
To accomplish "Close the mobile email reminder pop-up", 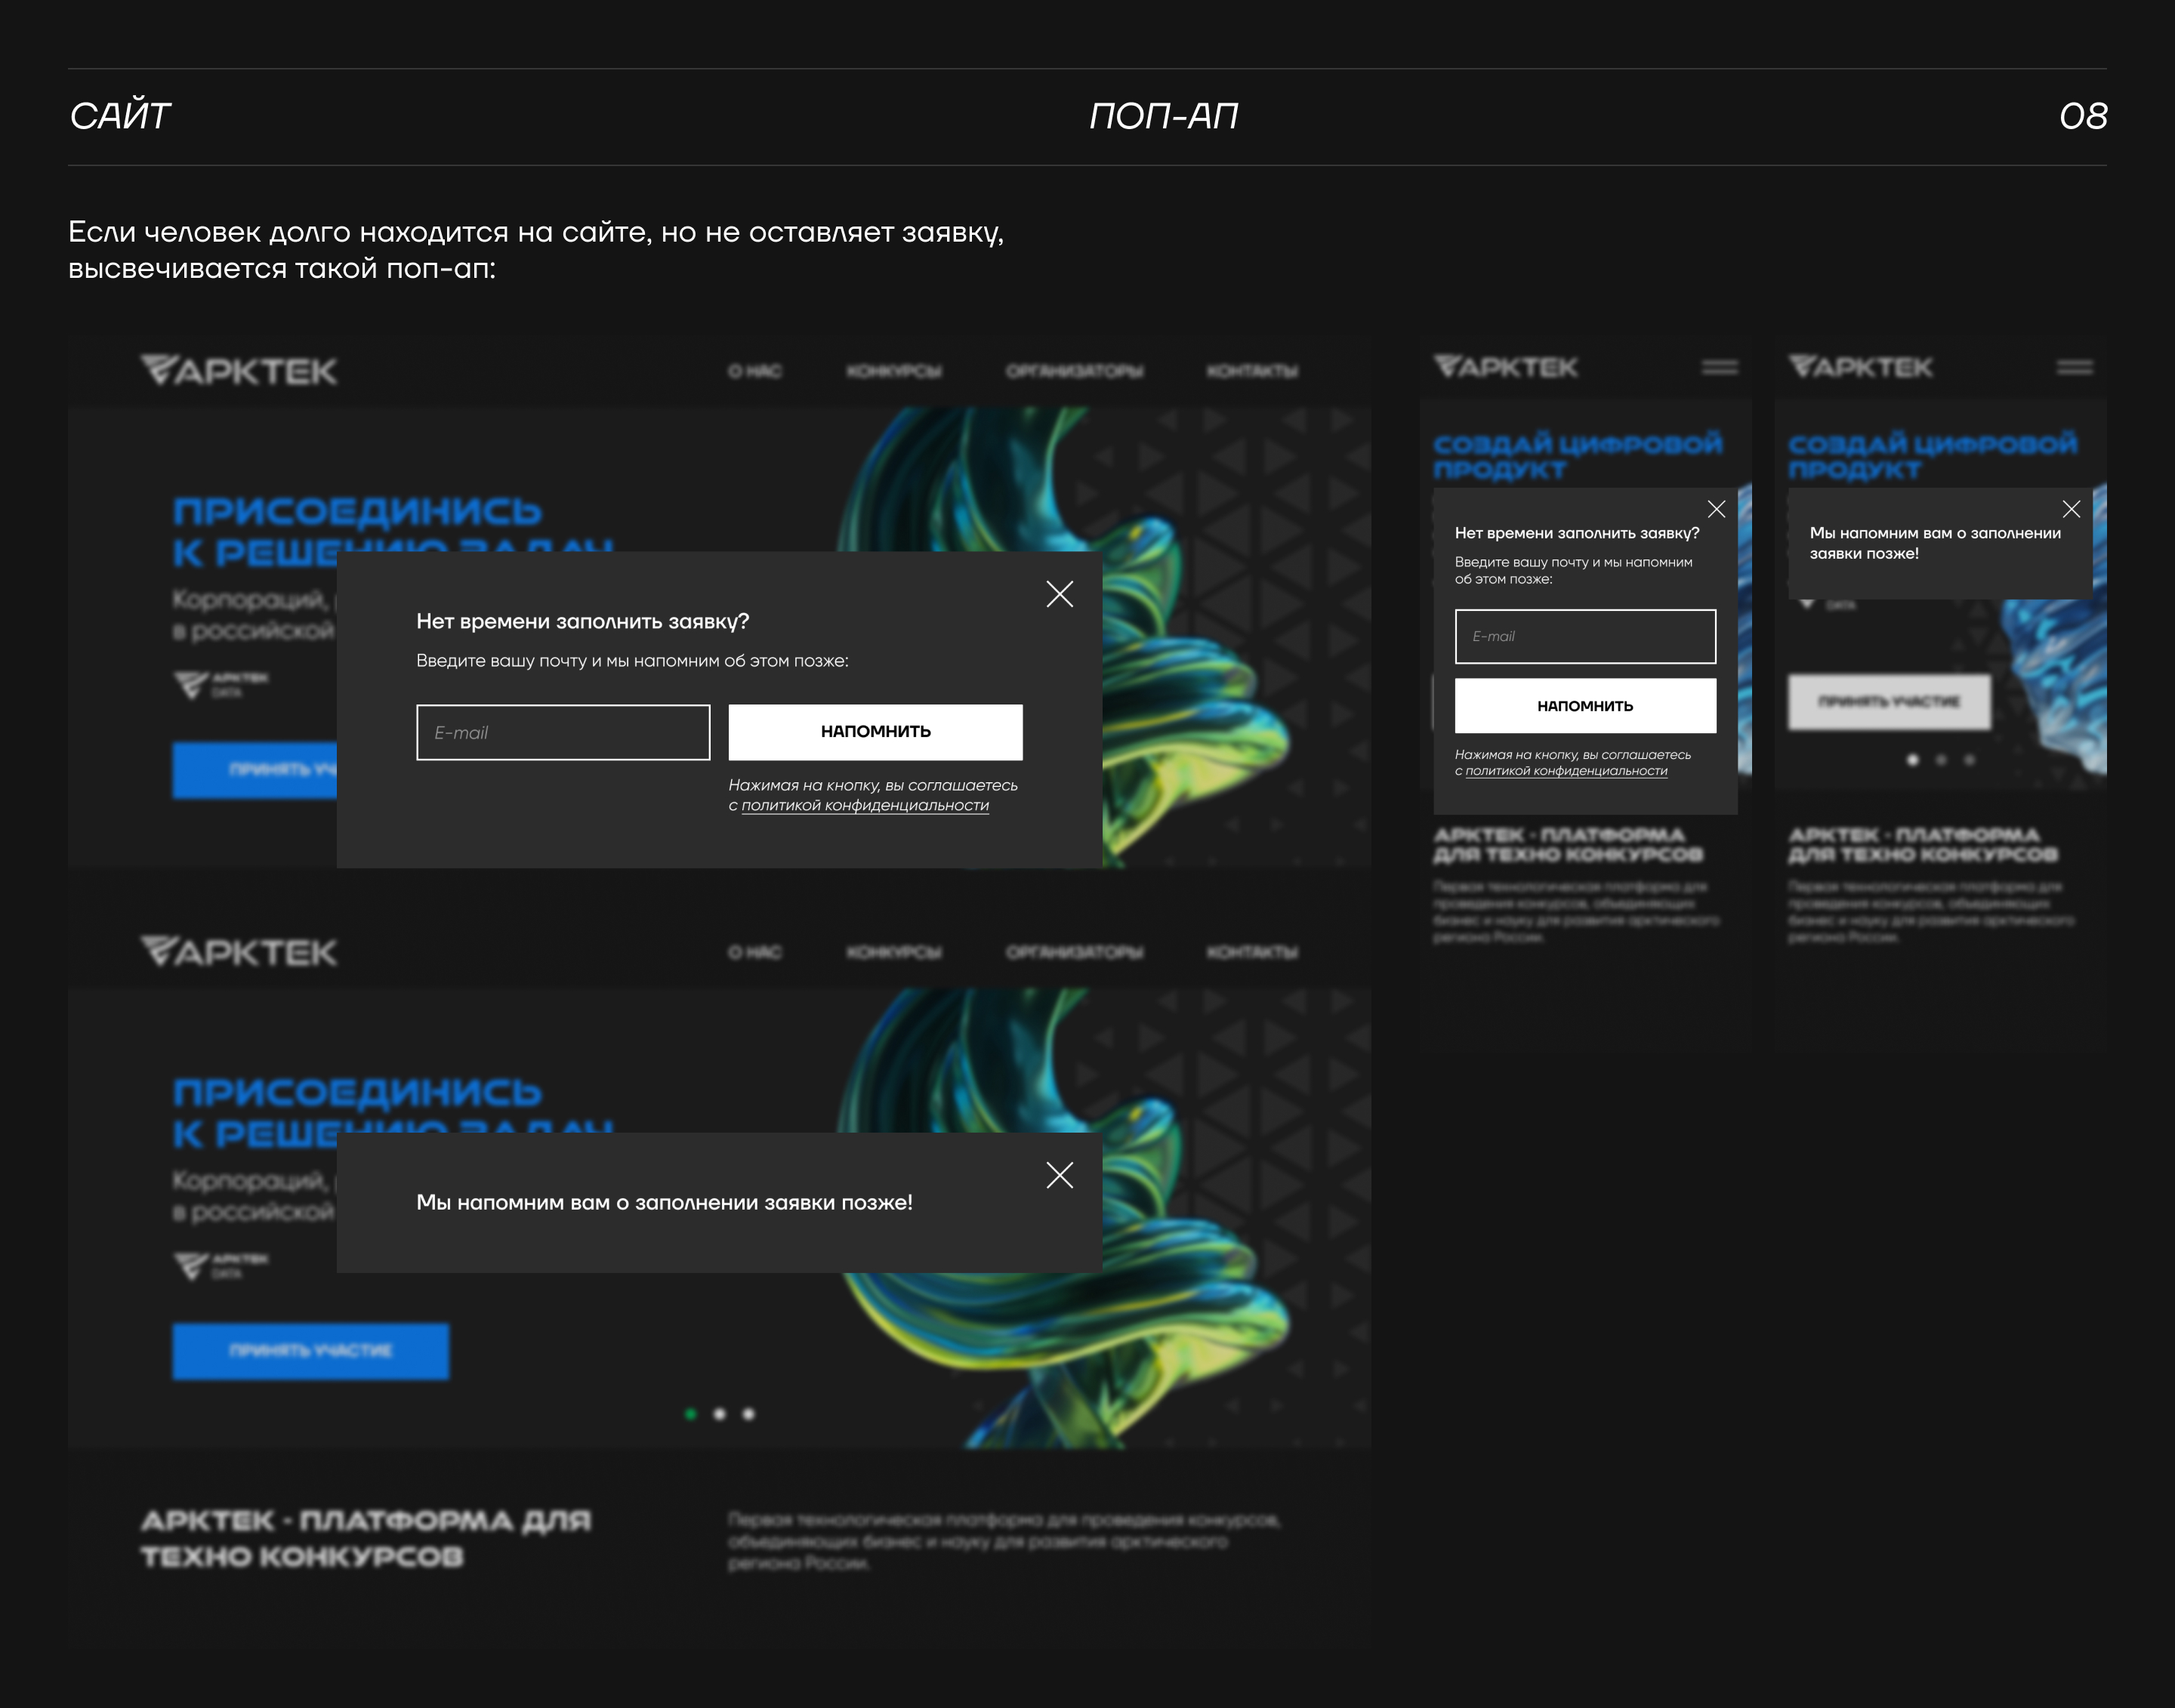I will 1716,509.
